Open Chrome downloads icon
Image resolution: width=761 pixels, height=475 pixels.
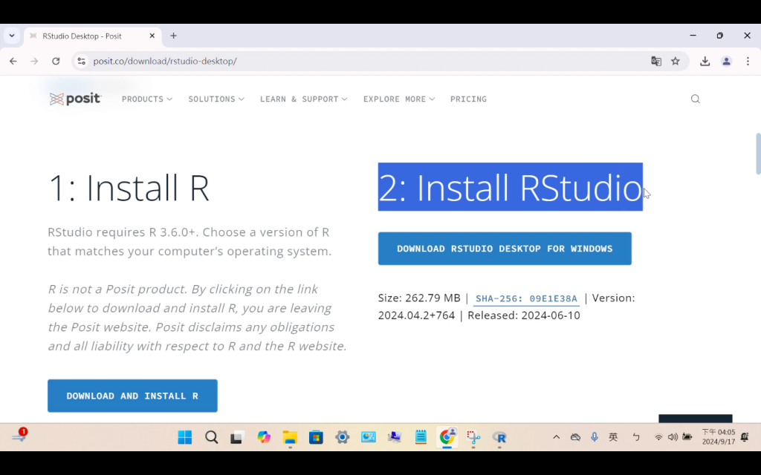(705, 61)
